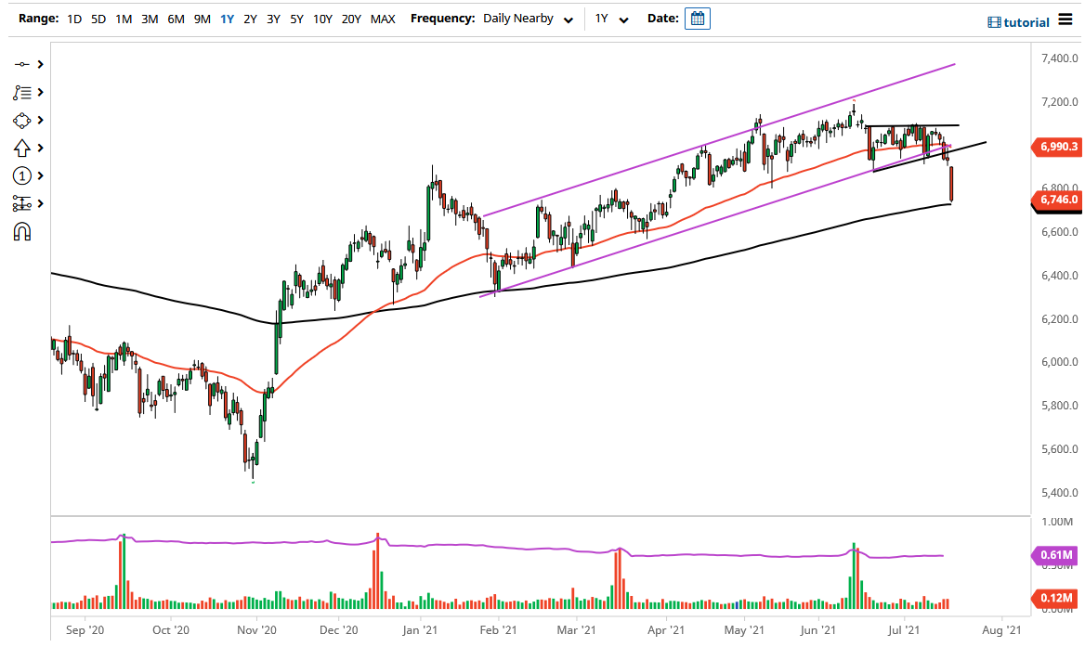Switch chart range to 6M
The height and width of the screenshot is (647, 1085).
tap(175, 19)
